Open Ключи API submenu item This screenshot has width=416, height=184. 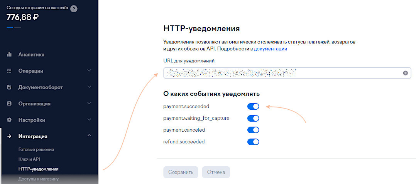click(x=29, y=159)
